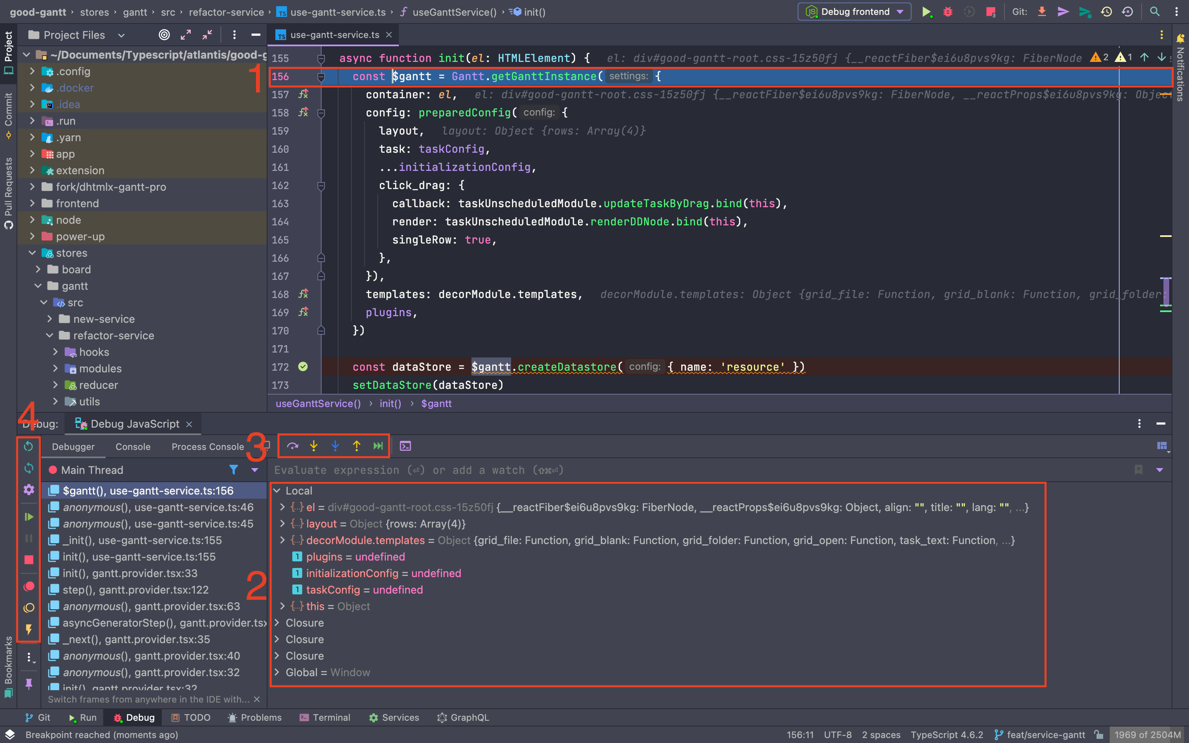Stop debug session red square in sidebar
This screenshot has width=1189, height=743.
click(28, 560)
